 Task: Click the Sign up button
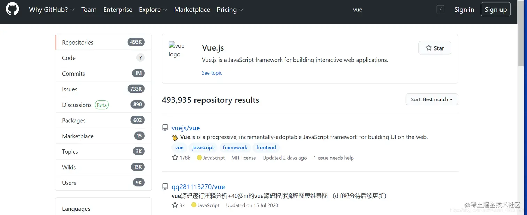pos(496,9)
